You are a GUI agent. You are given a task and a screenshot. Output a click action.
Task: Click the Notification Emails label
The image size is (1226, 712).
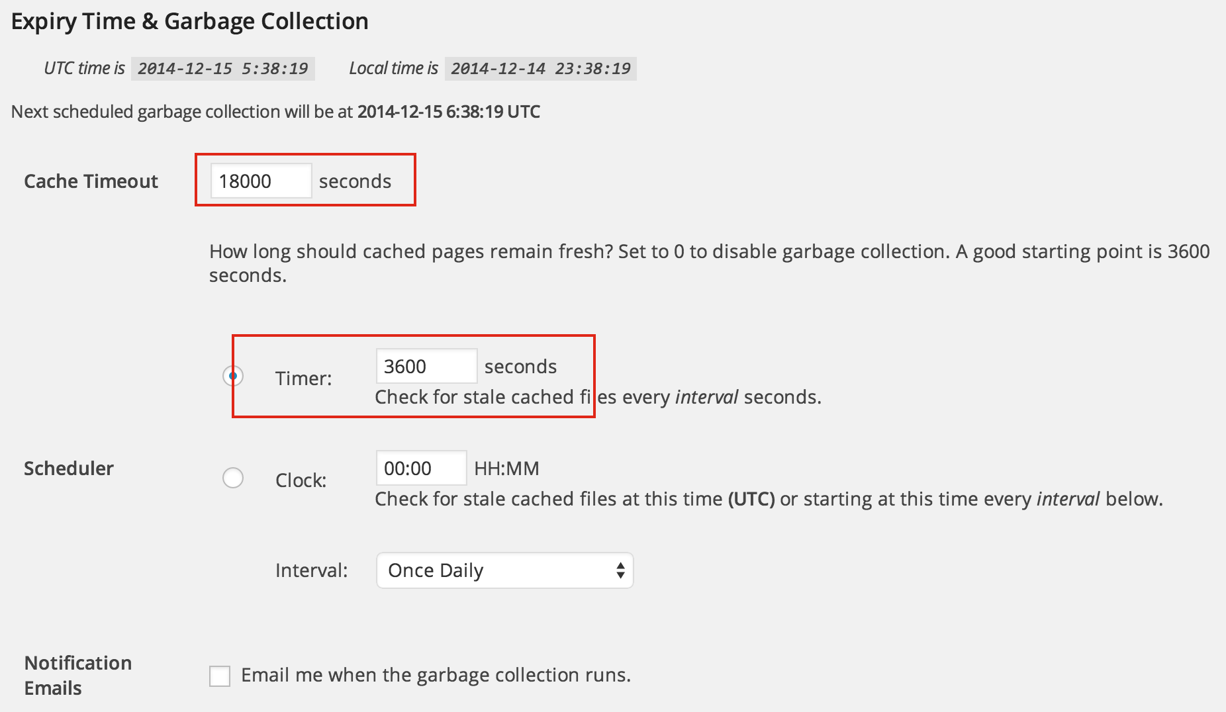78,676
